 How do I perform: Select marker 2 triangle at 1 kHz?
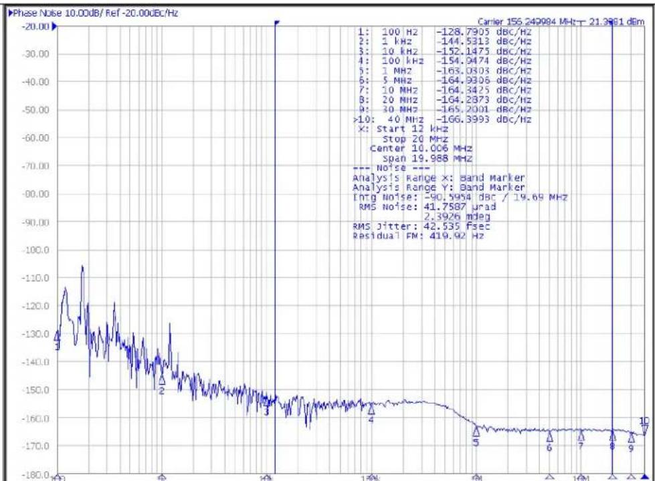coord(162,379)
